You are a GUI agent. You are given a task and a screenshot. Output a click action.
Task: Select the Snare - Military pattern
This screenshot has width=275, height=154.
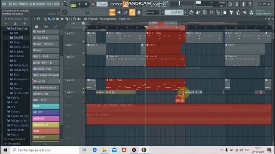(46, 44)
